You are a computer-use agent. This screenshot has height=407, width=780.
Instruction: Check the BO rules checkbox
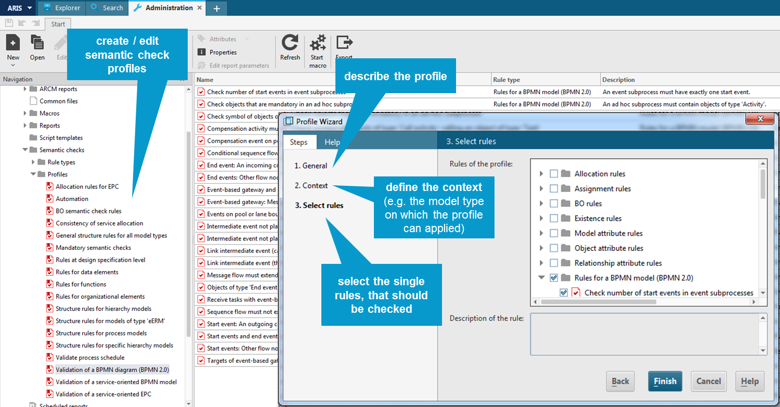(x=554, y=203)
